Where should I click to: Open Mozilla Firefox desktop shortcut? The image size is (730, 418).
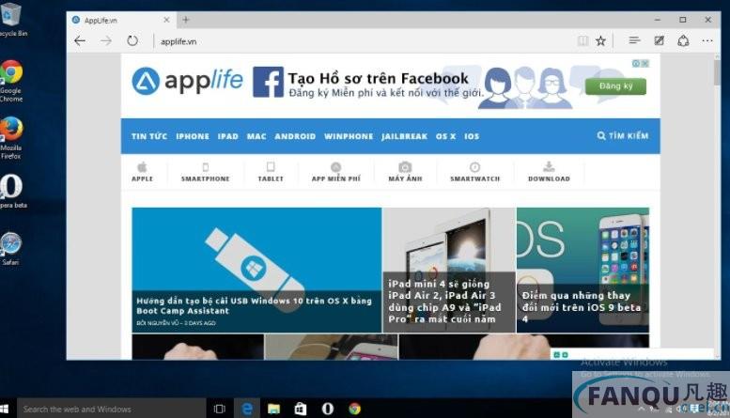11,138
